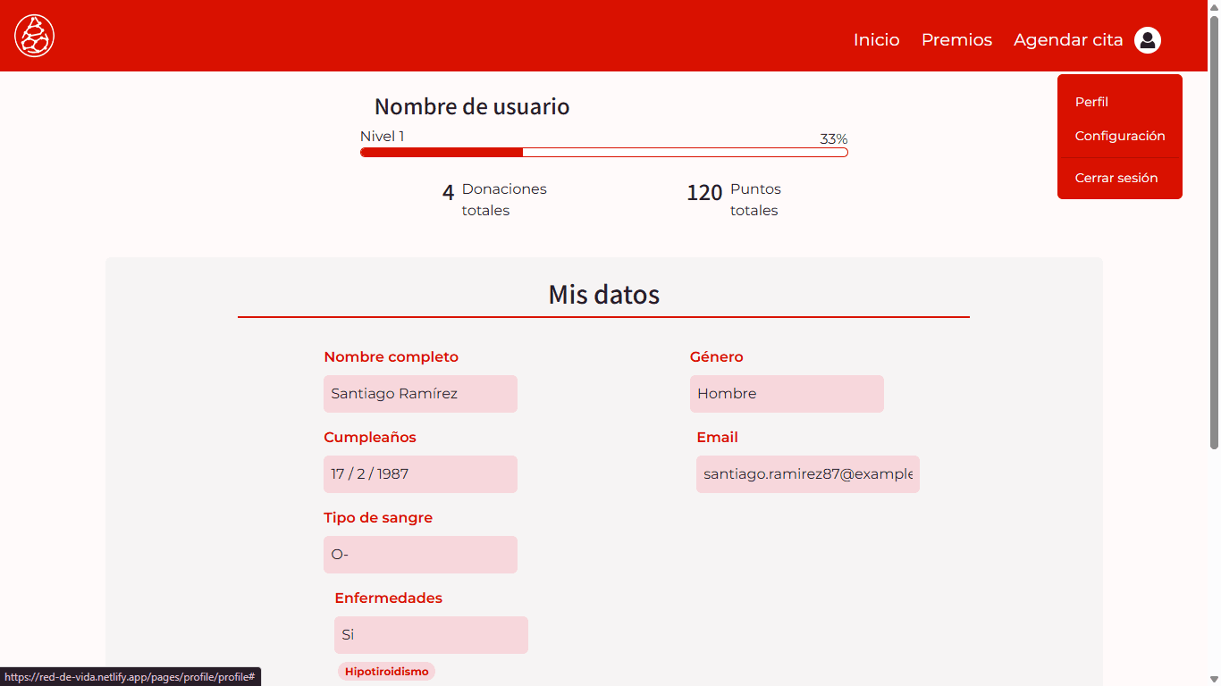Viewport: 1221px width, 686px height.
Task: Click the 120 Puntos totales counter
Action: [x=733, y=199]
